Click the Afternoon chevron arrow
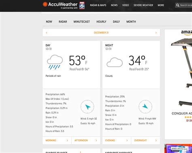Screen dimensions: 192x153 click(96, 141)
